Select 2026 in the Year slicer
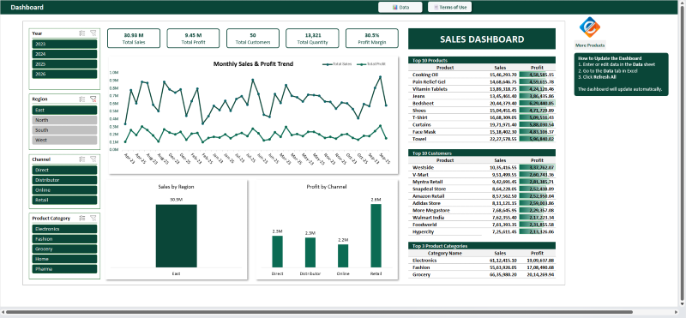This screenshot has height=318, width=686. pos(64,75)
